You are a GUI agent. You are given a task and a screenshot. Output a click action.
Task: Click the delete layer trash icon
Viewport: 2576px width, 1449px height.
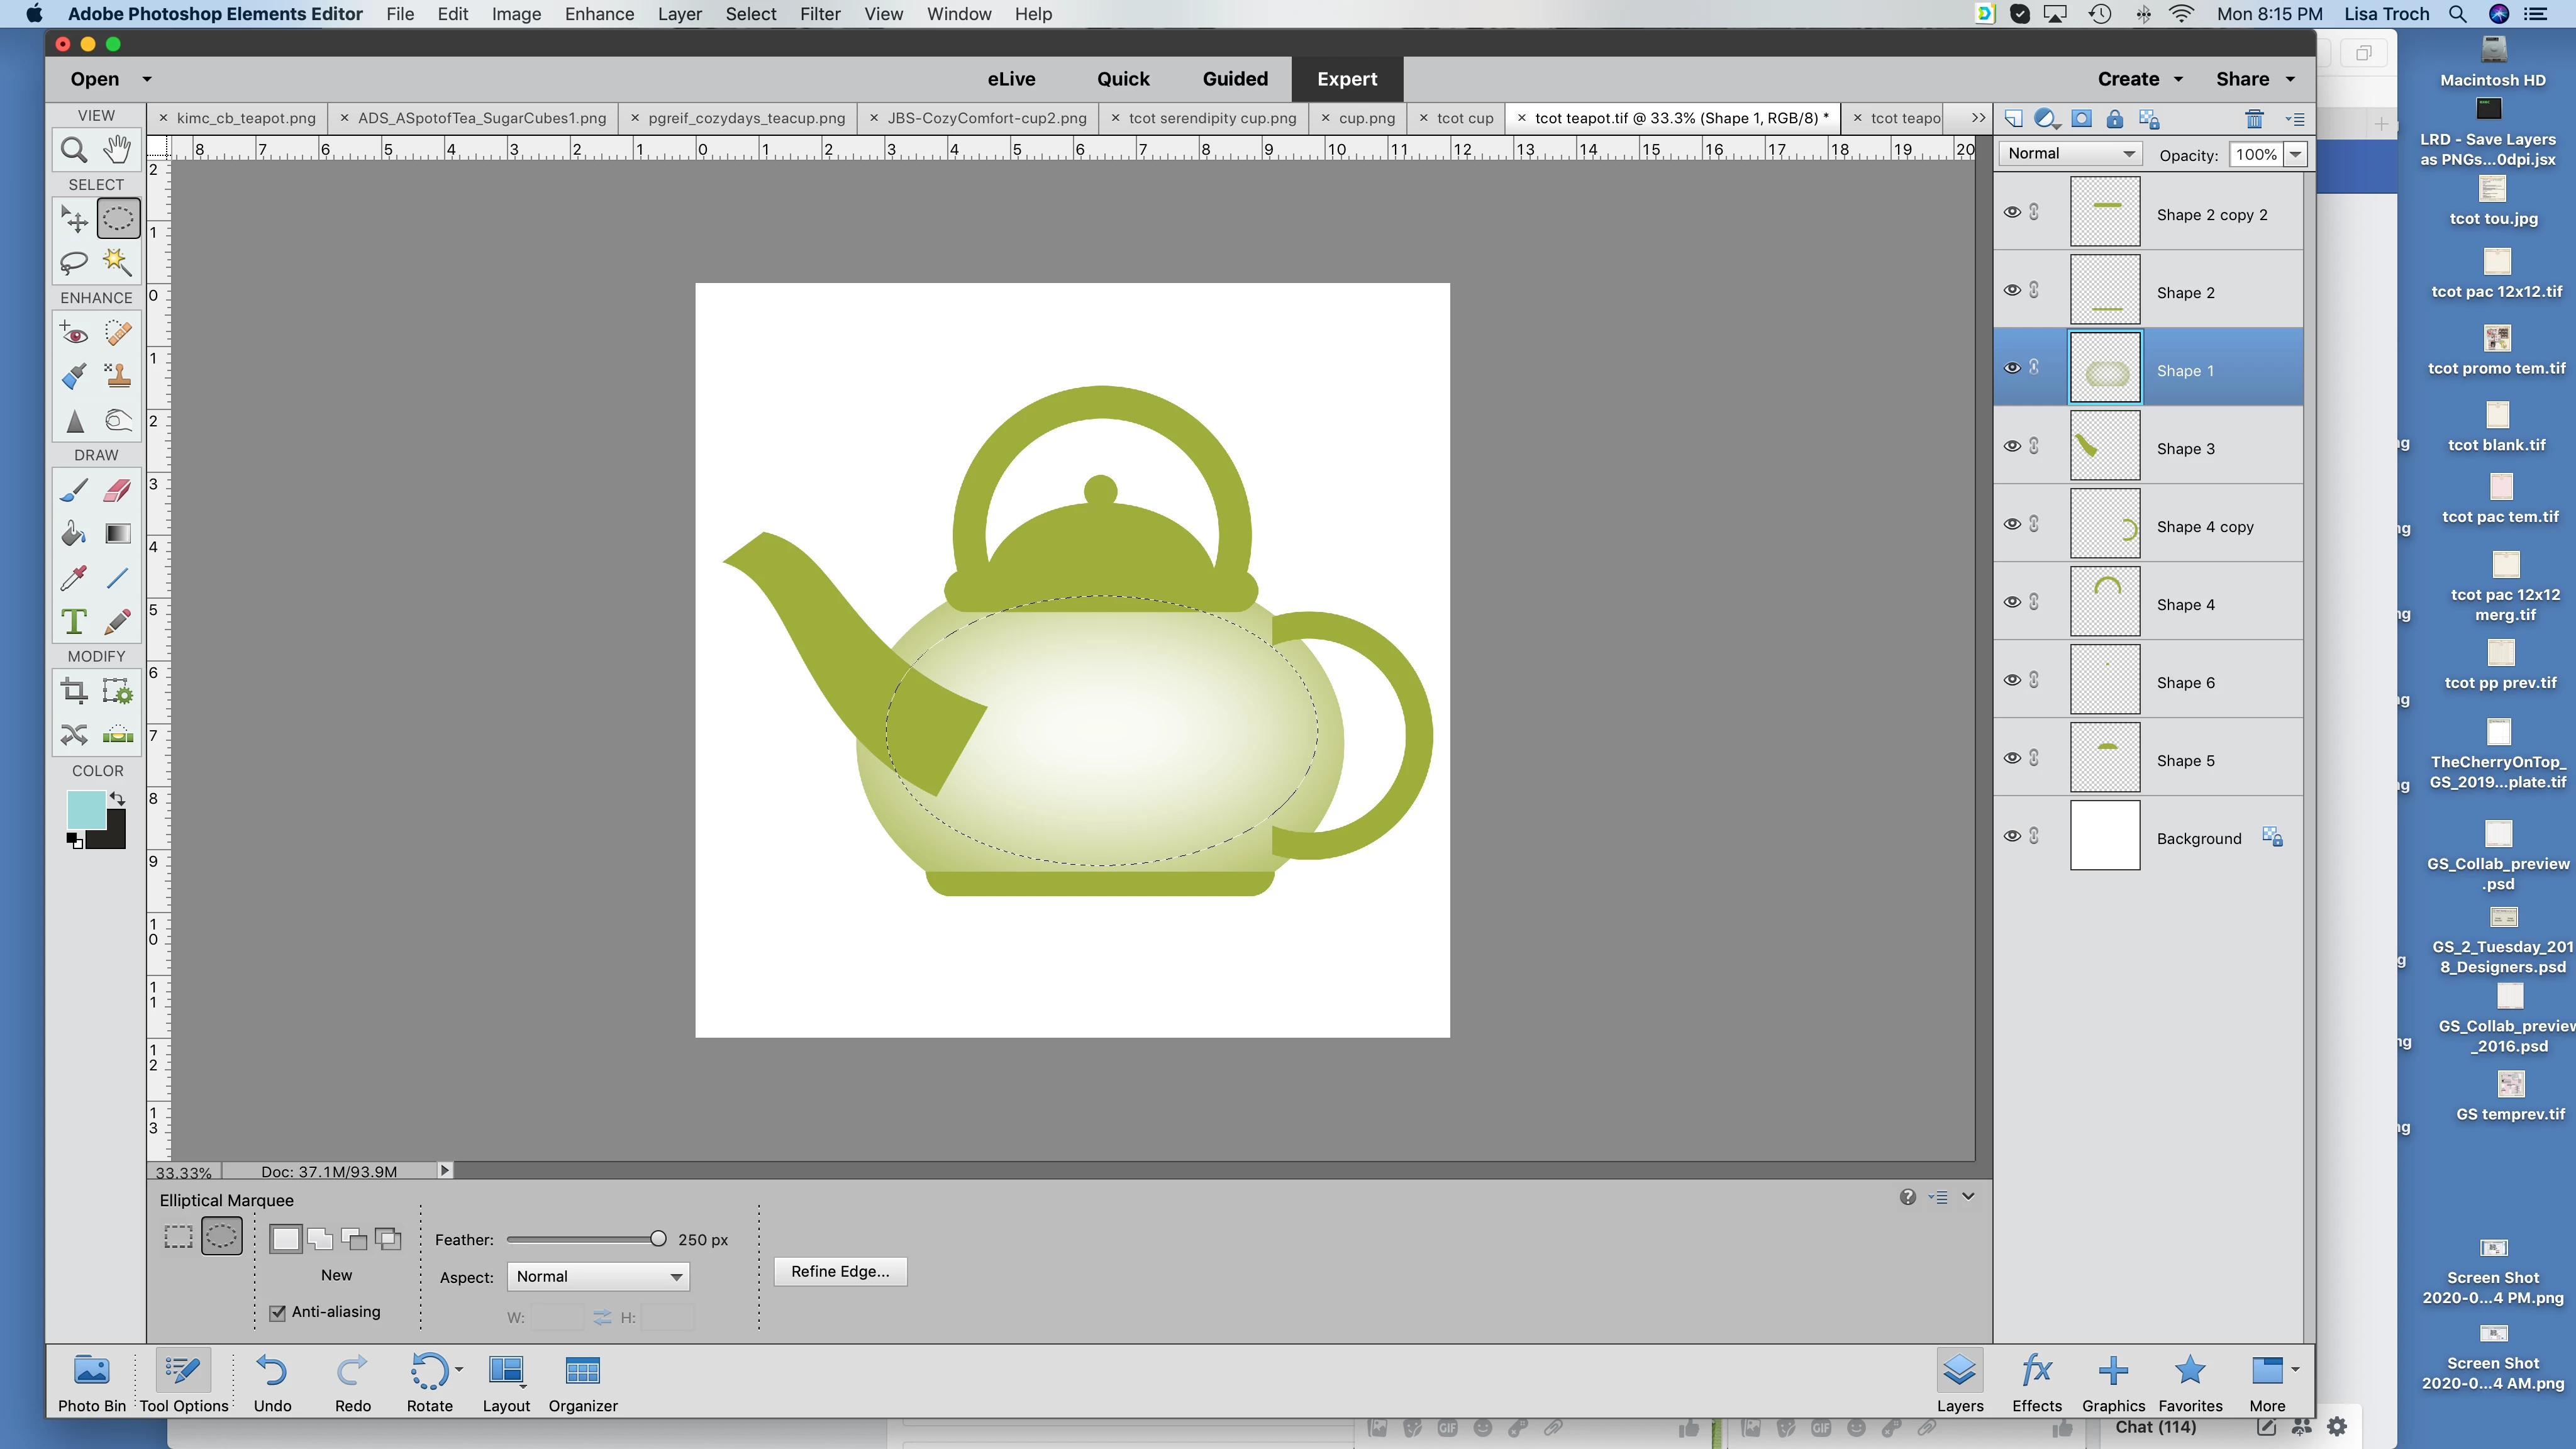2254,119
